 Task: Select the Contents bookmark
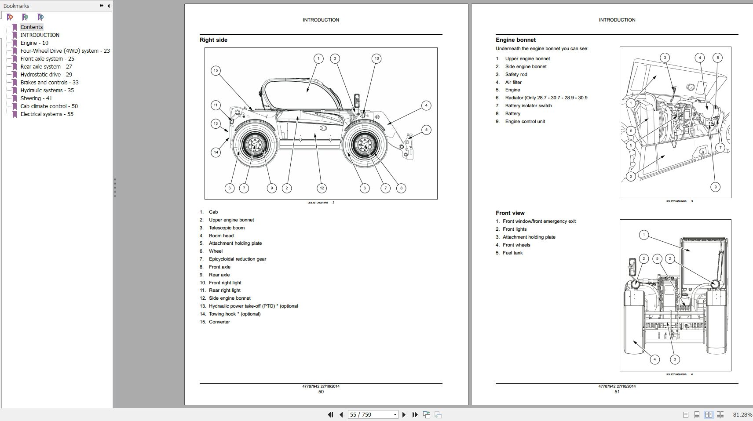(31, 27)
